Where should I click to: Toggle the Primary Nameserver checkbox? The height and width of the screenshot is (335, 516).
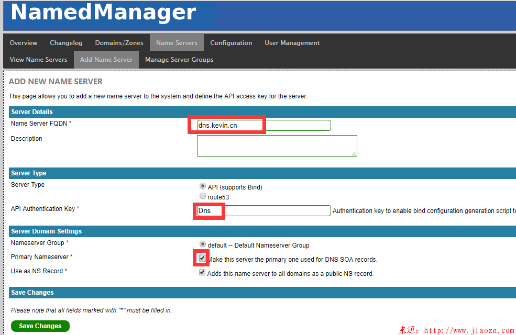[202, 258]
